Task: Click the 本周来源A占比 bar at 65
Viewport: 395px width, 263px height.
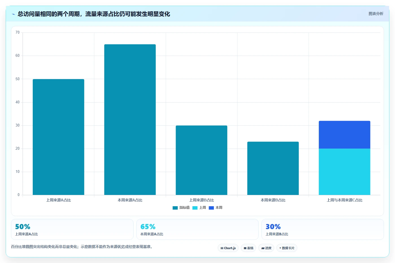Action: (130, 119)
